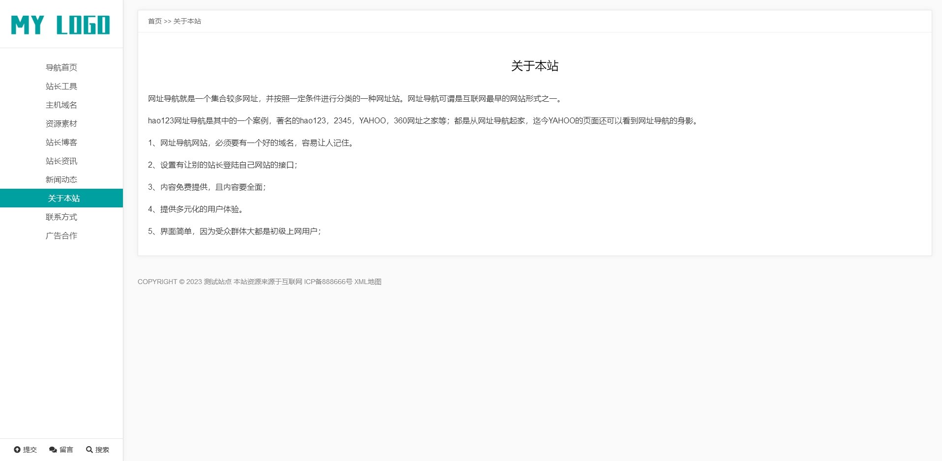Screen dimensions: 942x461
Task: Select 站长工具 navigation item
Action: [x=61, y=86]
